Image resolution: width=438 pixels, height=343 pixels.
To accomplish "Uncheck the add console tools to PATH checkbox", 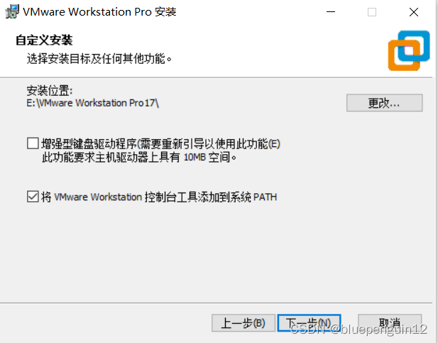I will coord(33,196).
